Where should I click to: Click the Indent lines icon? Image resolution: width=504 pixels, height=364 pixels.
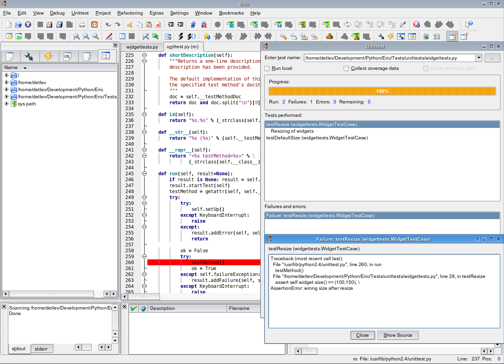(171, 24)
